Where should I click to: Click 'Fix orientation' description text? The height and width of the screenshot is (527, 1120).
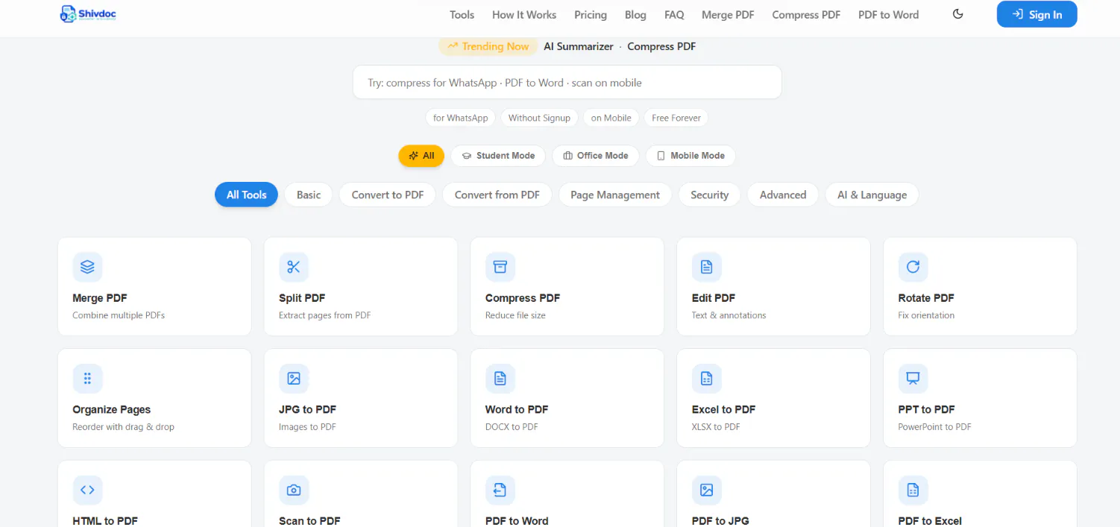[926, 315]
